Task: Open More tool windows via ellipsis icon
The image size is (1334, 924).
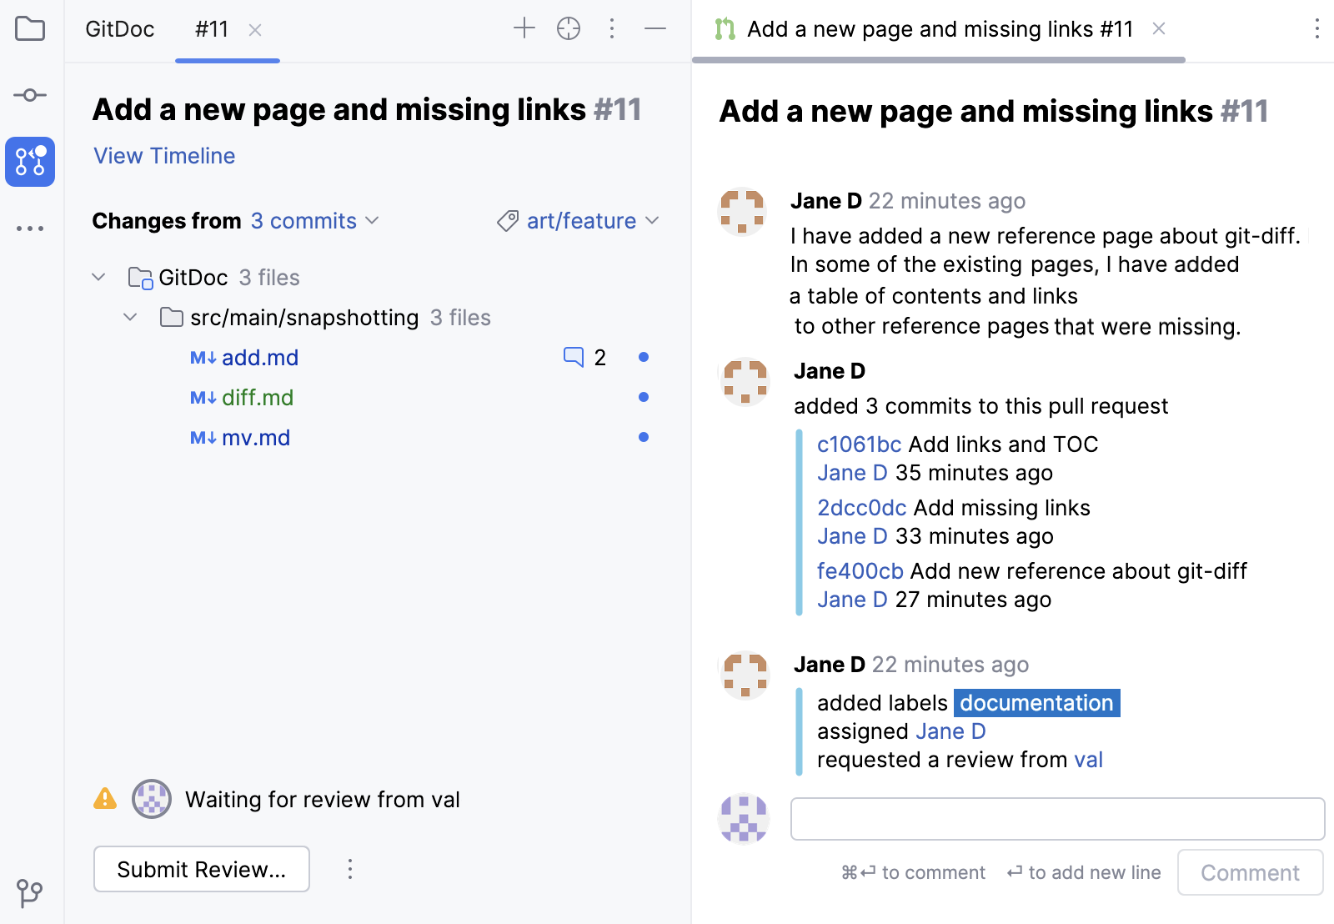Action: [30, 228]
